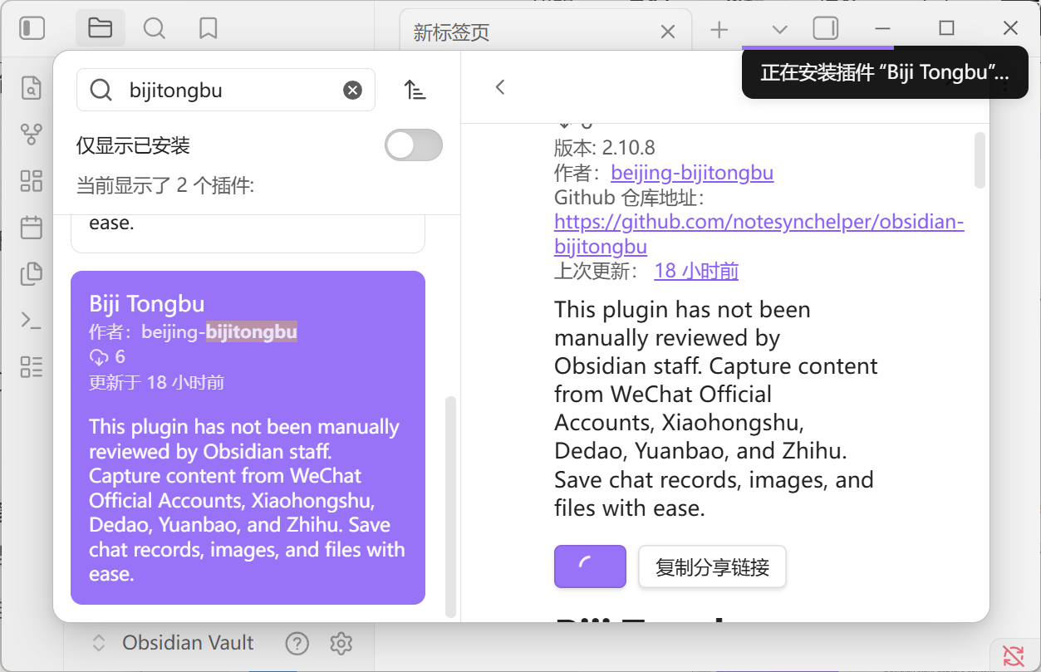The height and width of the screenshot is (672, 1041).
Task: Maximize the Obsidian window
Action: [x=946, y=28]
